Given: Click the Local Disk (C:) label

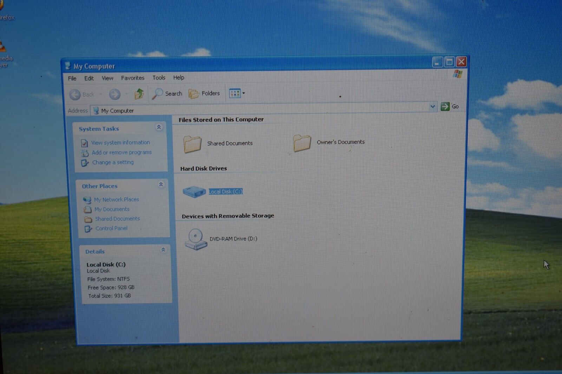Looking at the screenshot, I should click(226, 191).
